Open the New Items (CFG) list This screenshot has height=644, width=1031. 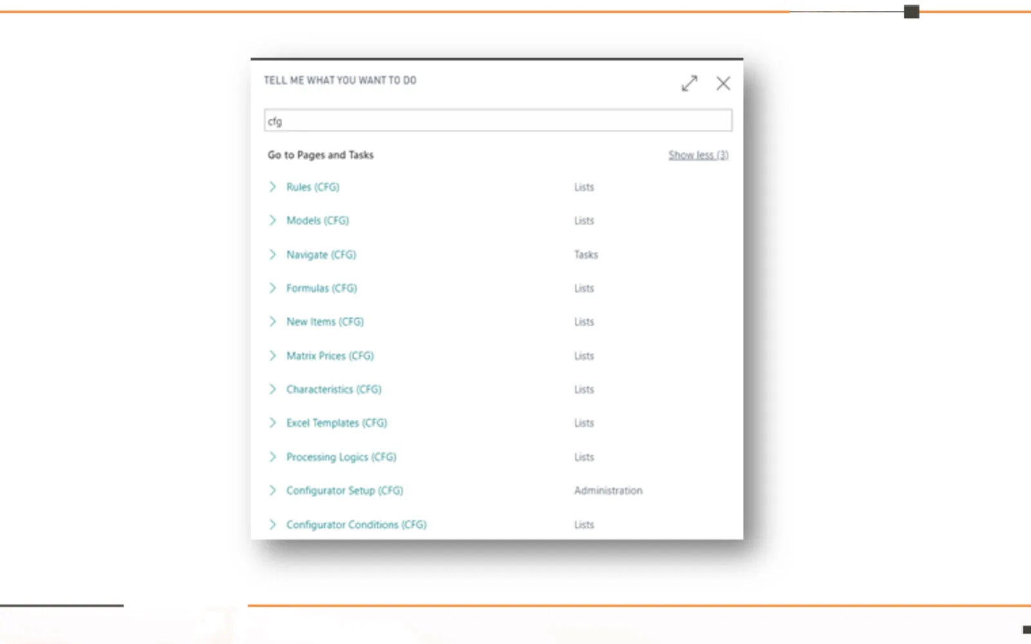[325, 321]
